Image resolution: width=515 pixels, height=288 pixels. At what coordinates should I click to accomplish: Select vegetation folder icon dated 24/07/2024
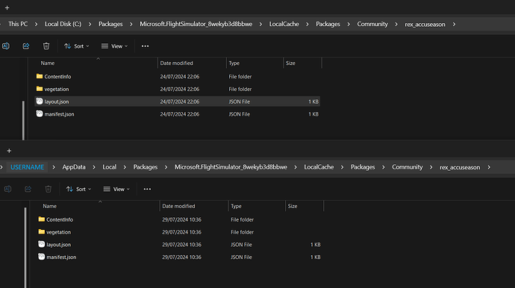point(40,89)
